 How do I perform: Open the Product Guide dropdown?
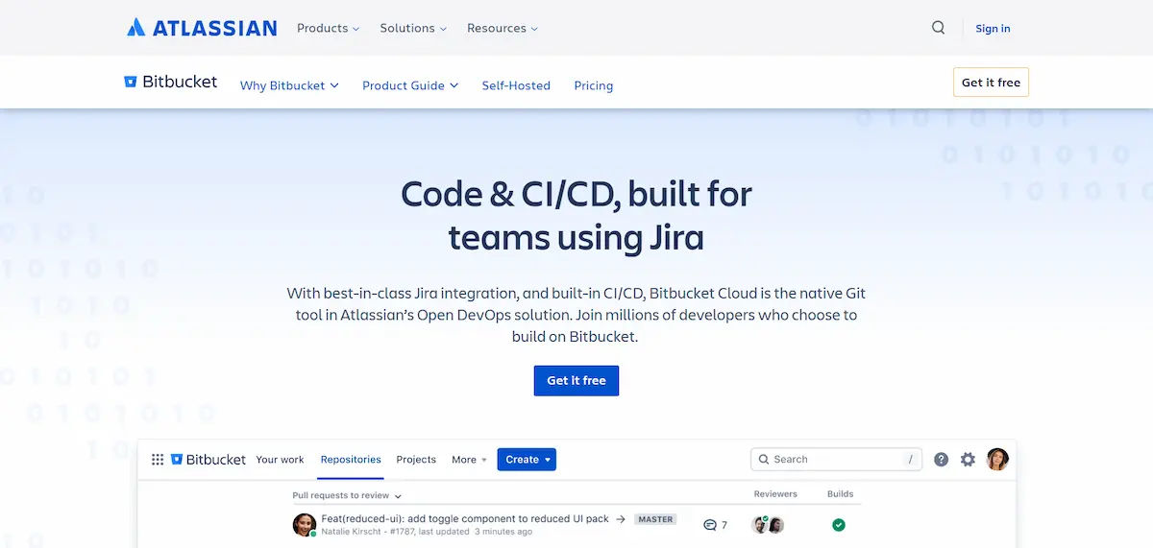click(410, 85)
